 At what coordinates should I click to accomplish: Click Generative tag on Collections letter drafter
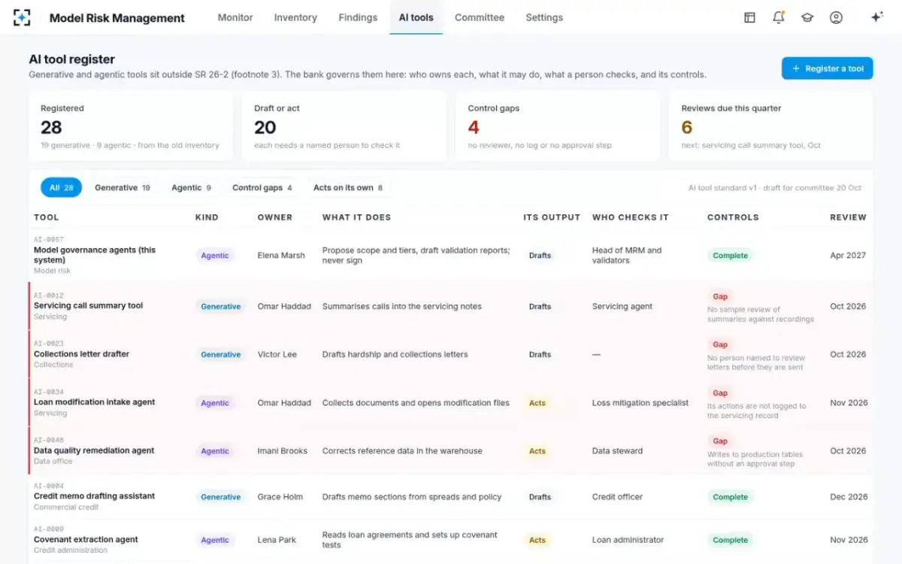point(220,355)
